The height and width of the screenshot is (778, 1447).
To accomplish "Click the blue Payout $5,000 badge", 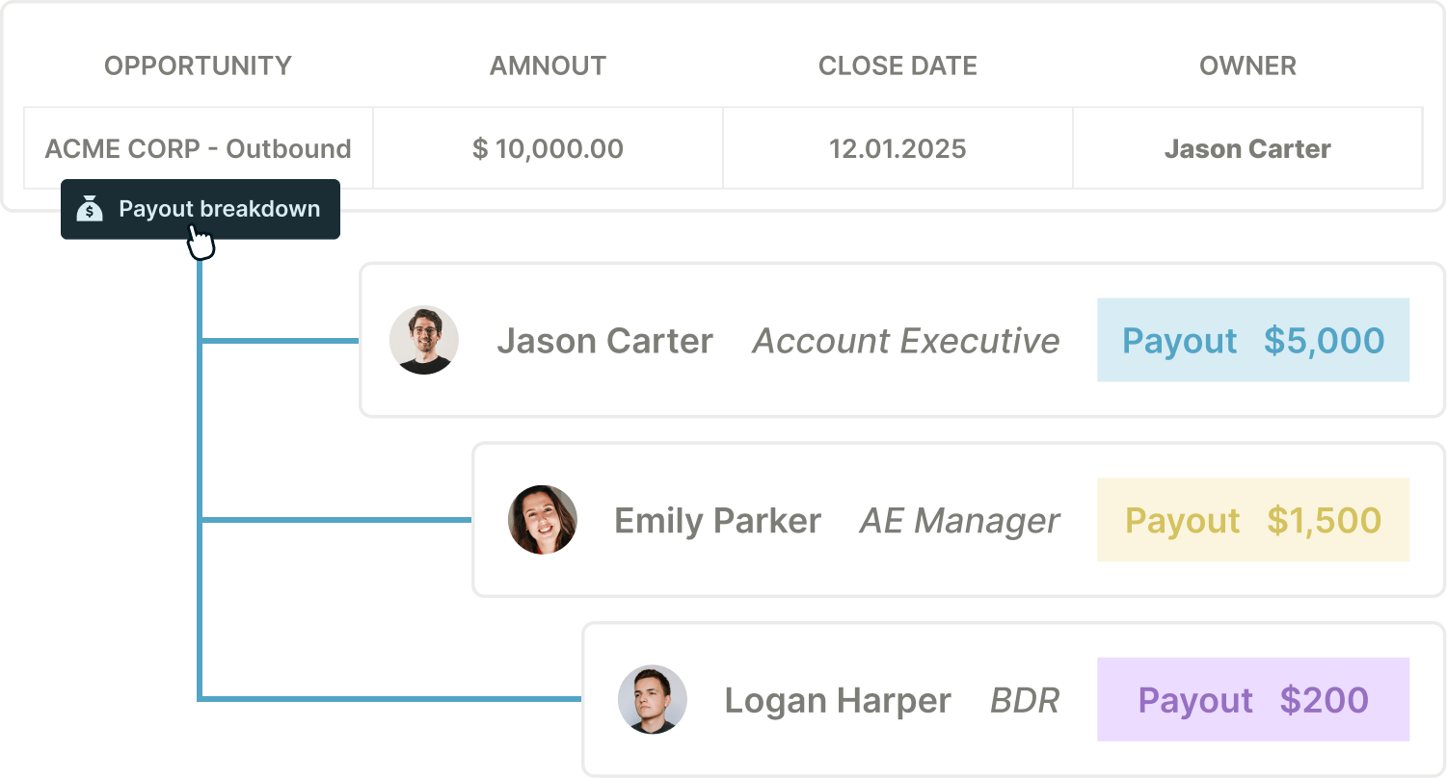I will [1253, 340].
